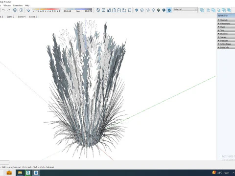Open the green app on taskbar
The image size is (235, 176).
tap(28, 173)
